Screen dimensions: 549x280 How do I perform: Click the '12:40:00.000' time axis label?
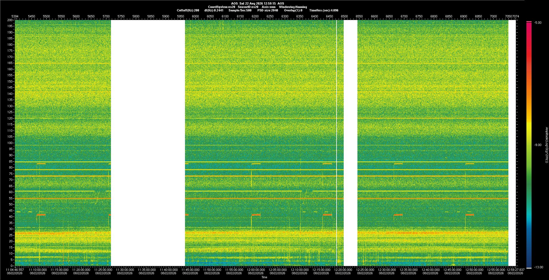pos(431,270)
